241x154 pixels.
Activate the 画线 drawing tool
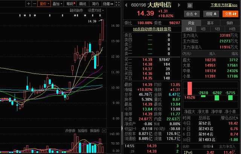pos(83,4)
